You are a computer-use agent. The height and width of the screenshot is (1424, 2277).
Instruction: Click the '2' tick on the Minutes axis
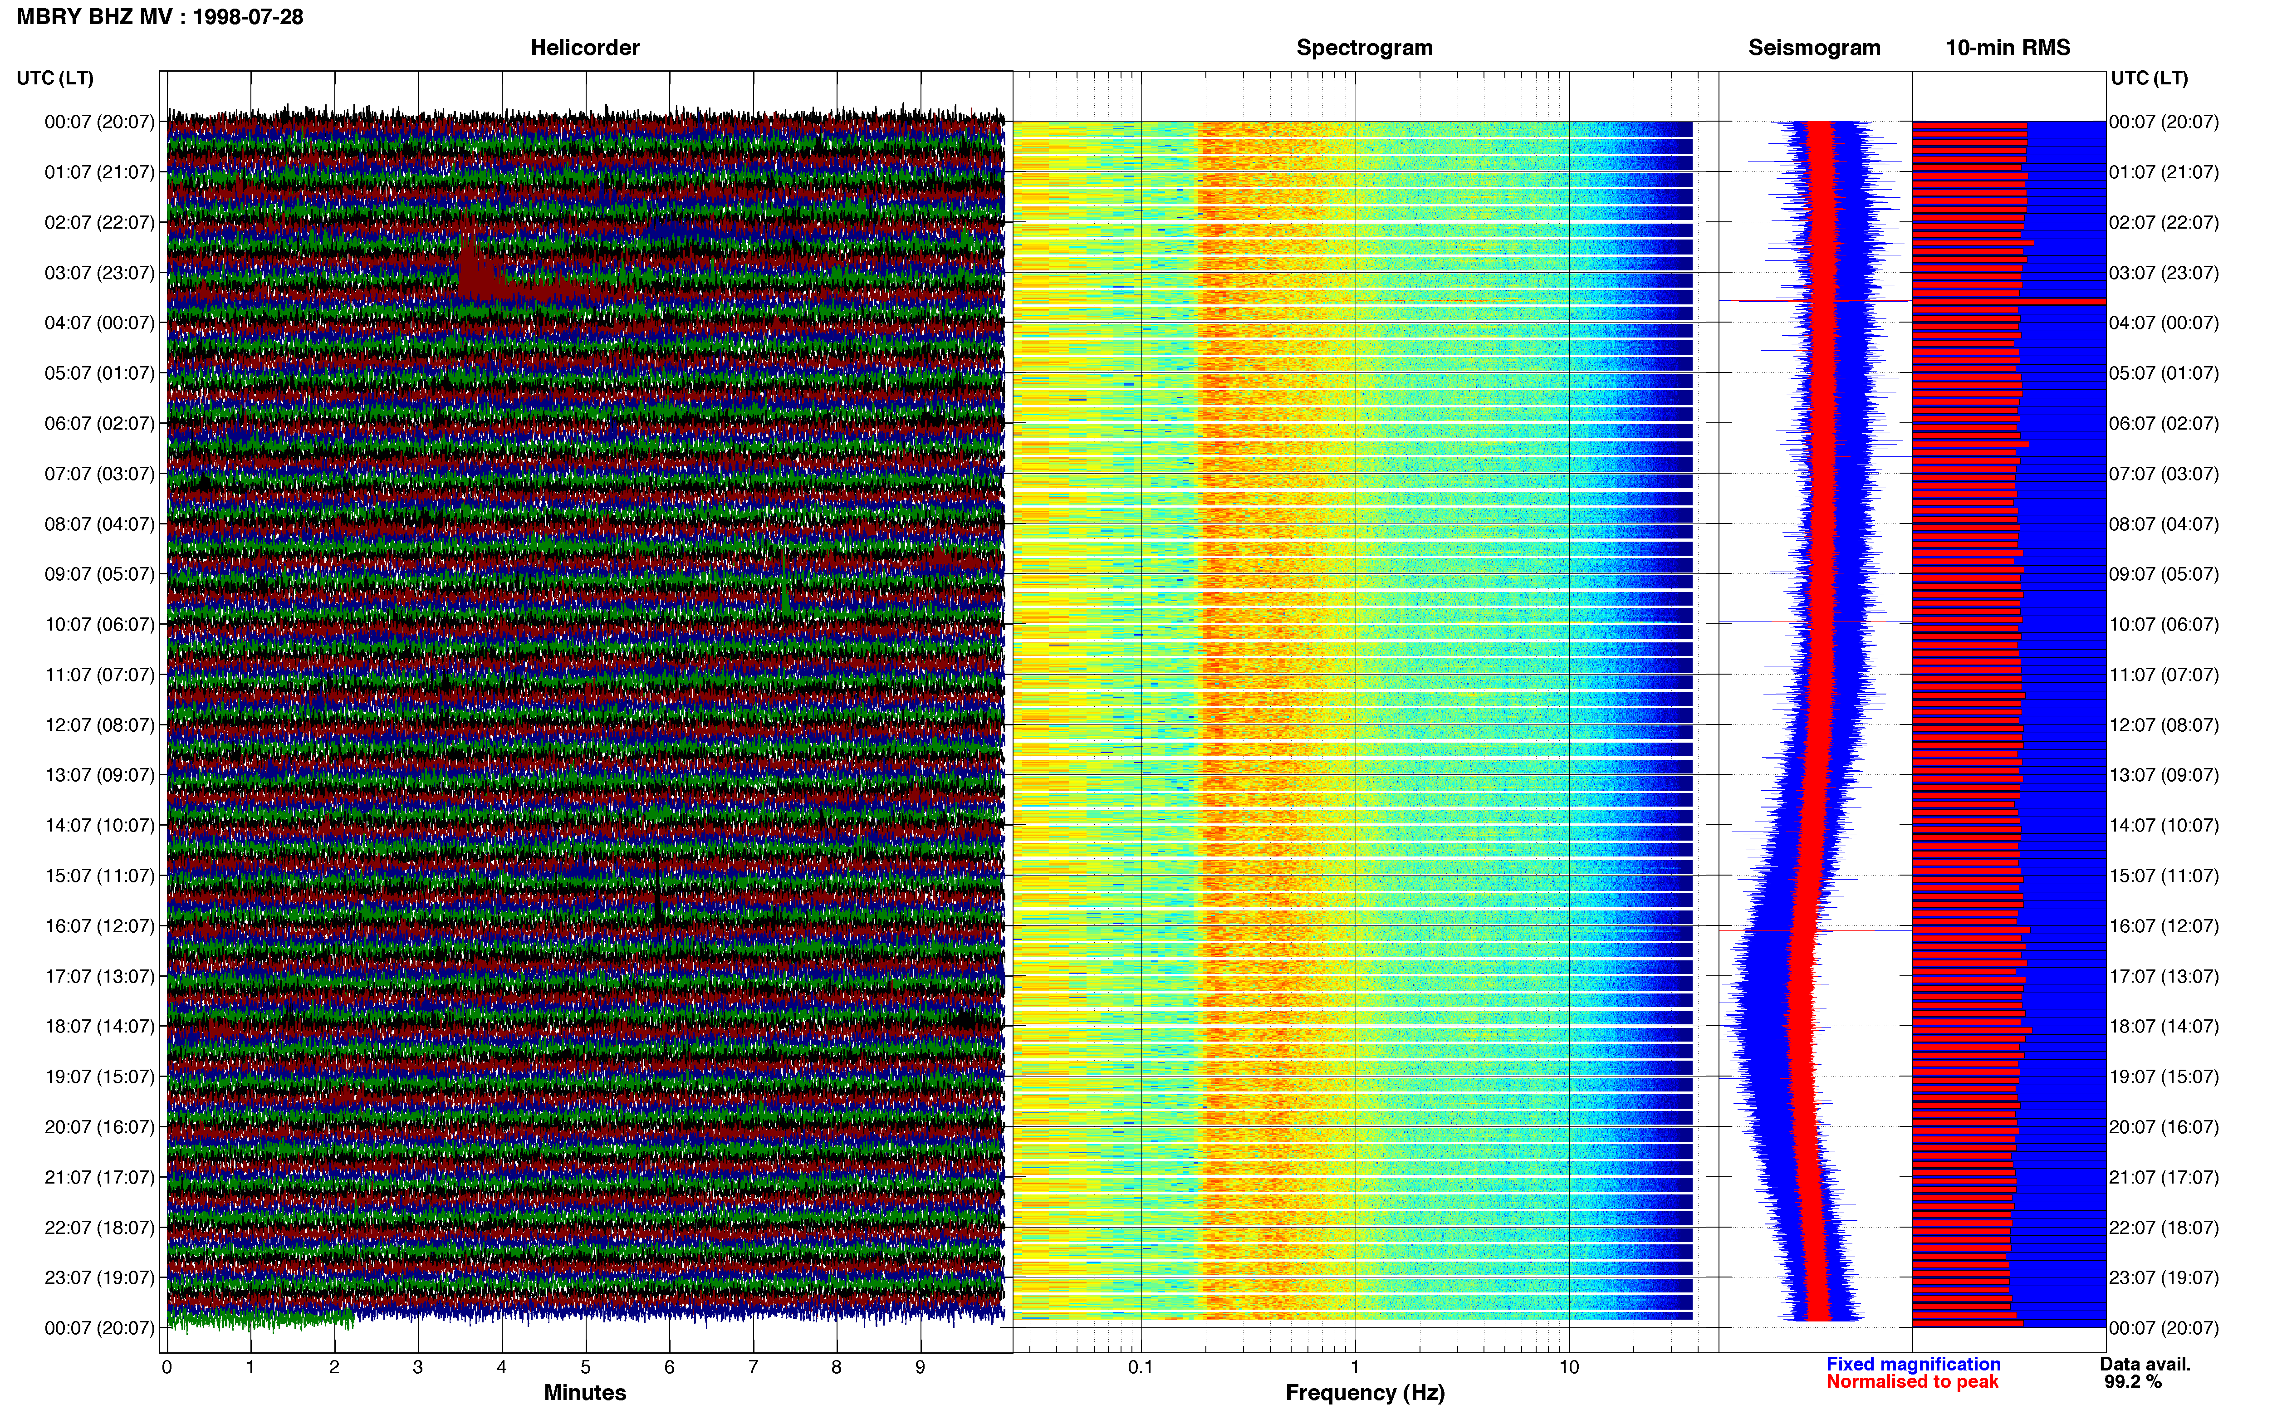tap(334, 1366)
